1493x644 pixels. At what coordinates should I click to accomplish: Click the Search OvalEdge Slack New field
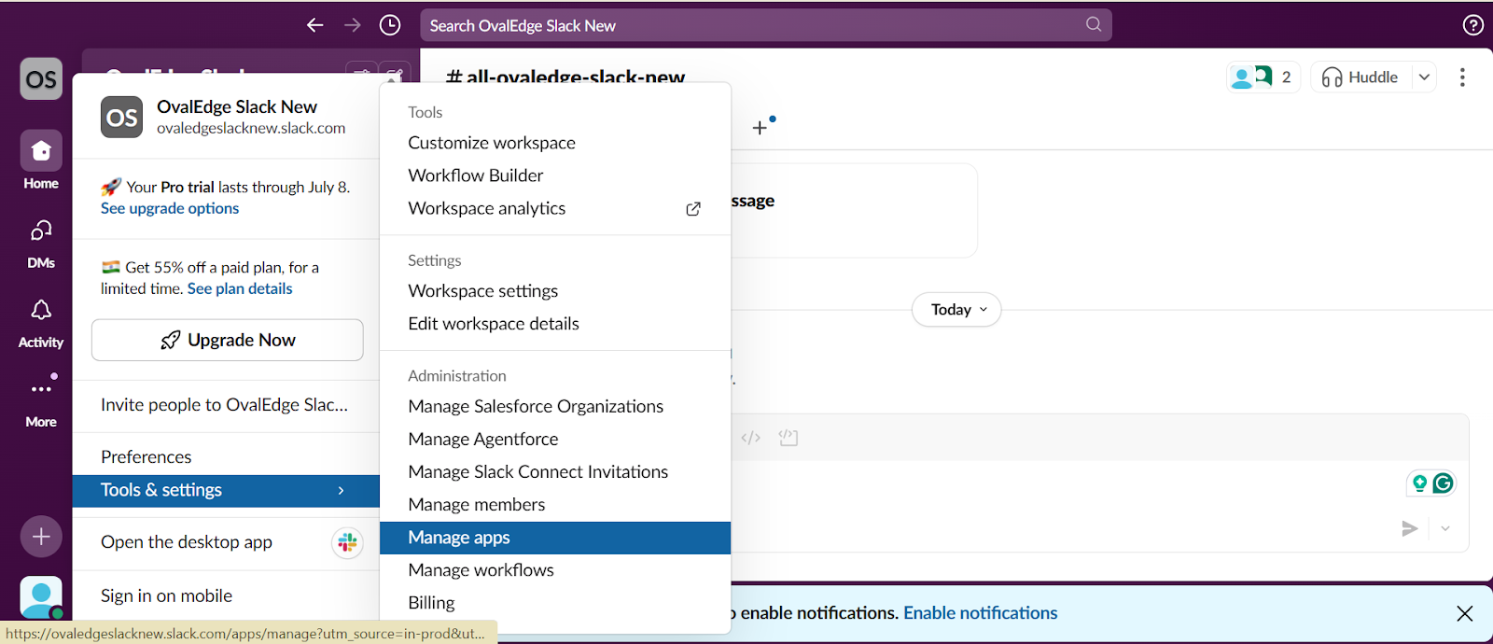[756, 25]
